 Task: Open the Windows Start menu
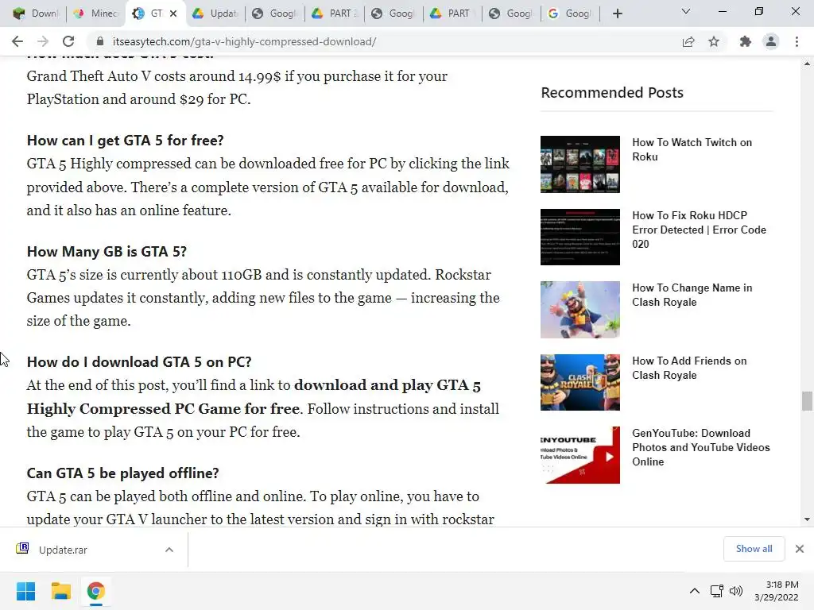(25, 591)
